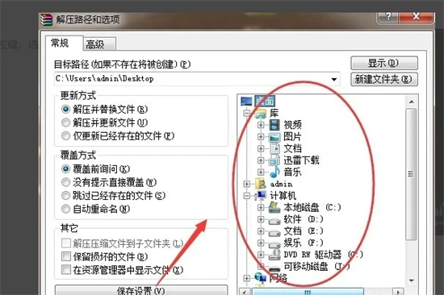The width and height of the screenshot is (444, 295).
Task: Select the 软件 (D:) tree label
Action: point(304,219)
